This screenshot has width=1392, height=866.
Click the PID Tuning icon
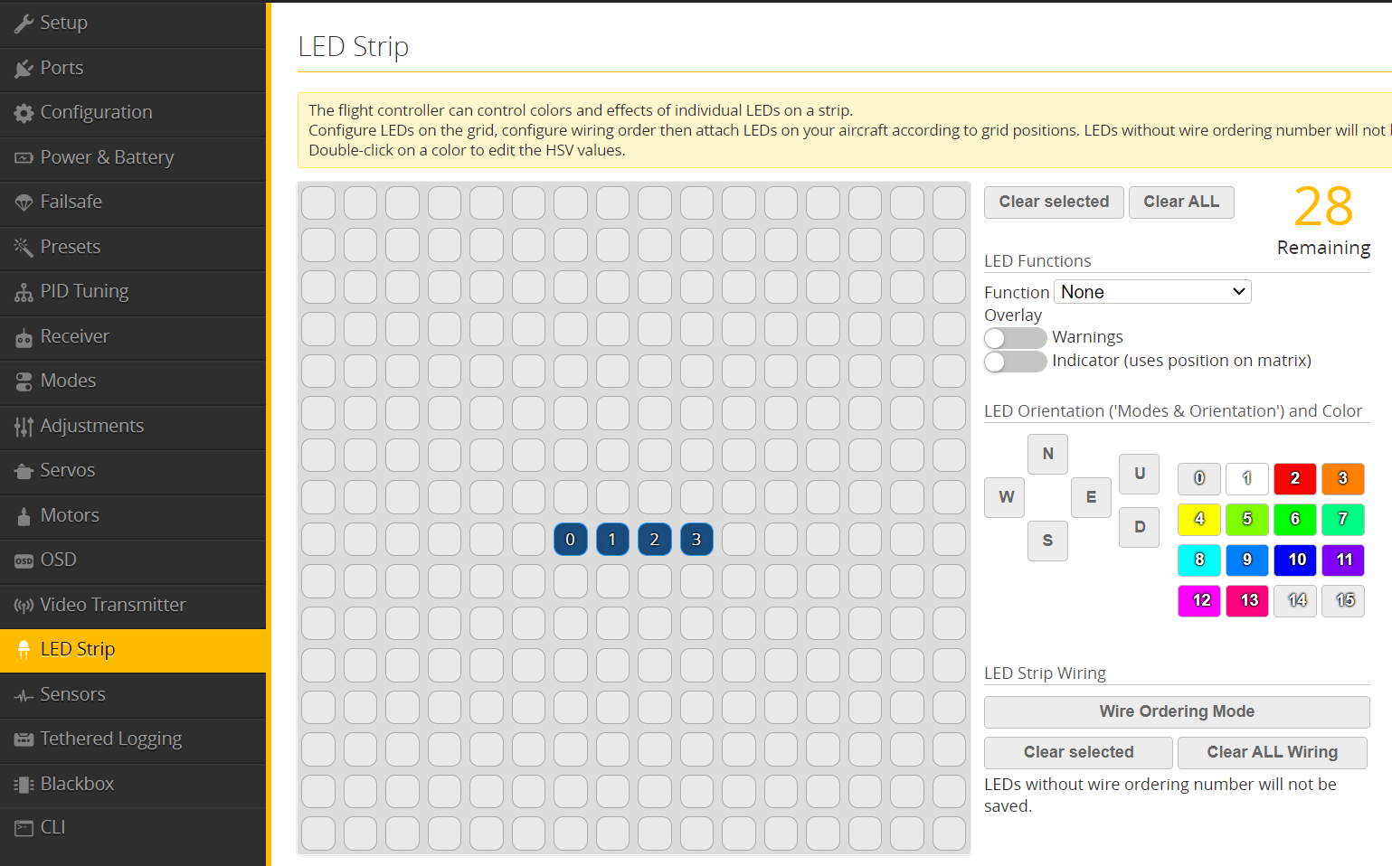24,292
